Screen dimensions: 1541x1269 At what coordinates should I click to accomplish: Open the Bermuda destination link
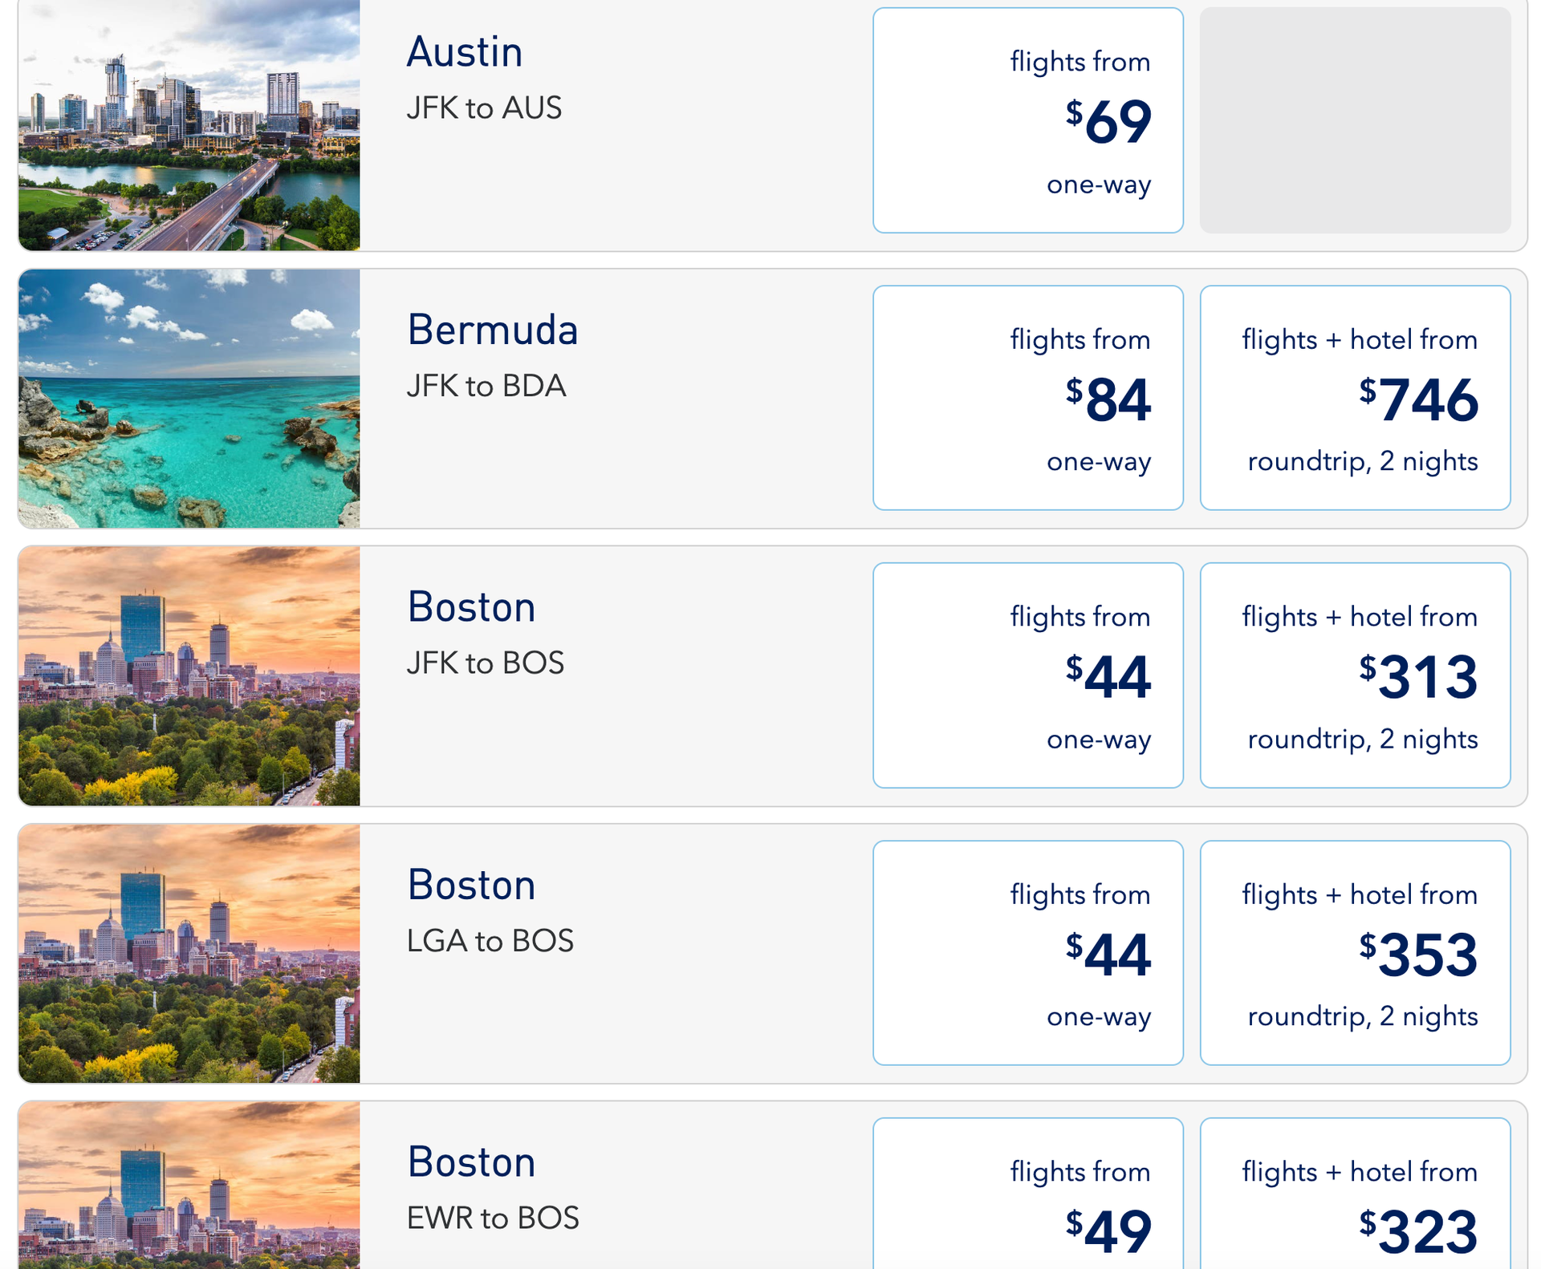(492, 329)
